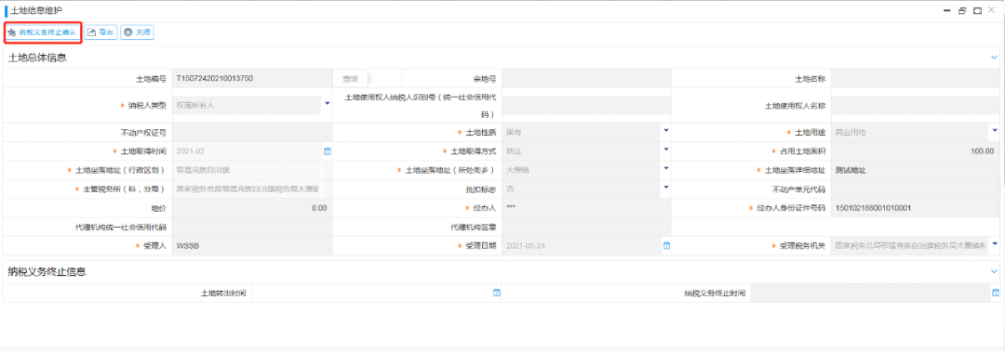Maximize the 土地信息维护 window
The image size is (1005, 352).
(x=977, y=11)
